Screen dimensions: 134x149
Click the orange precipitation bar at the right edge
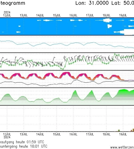point(133,130)
